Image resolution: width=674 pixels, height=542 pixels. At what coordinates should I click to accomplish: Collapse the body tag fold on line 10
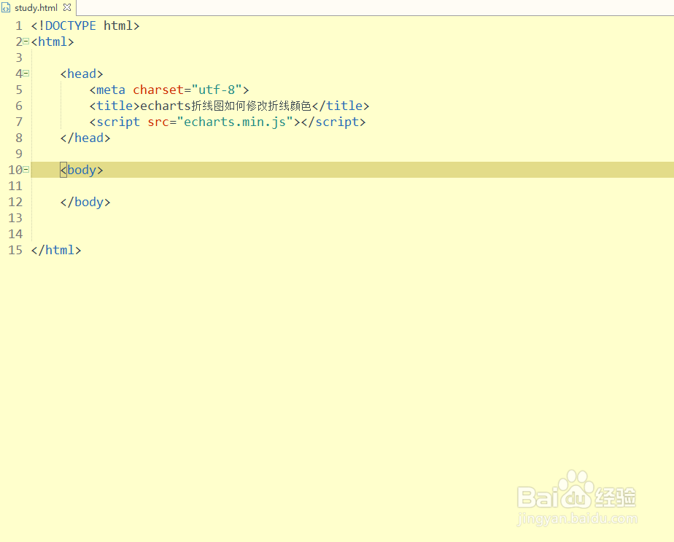coord(26,170)
